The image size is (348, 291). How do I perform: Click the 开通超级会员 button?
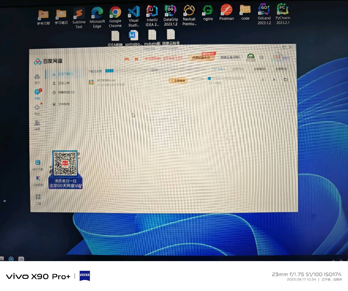coord(201,58)
